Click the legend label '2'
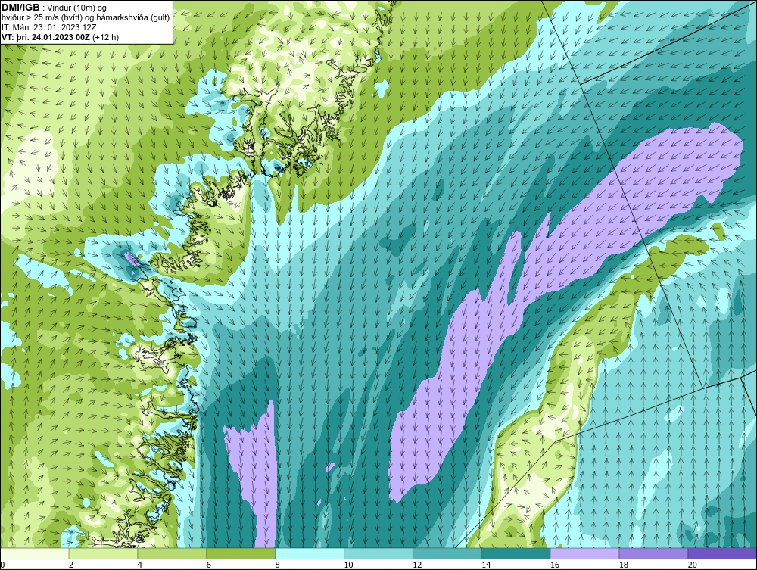The image size is (757, 570). 71,565
